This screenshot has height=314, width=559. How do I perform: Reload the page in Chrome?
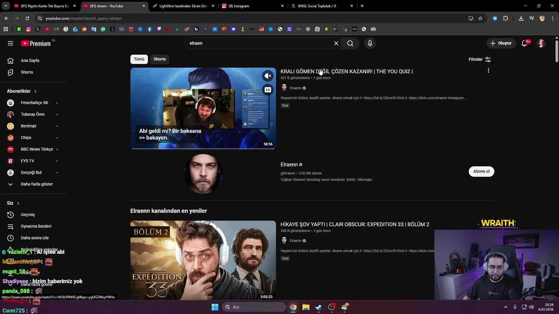point(27,18)
